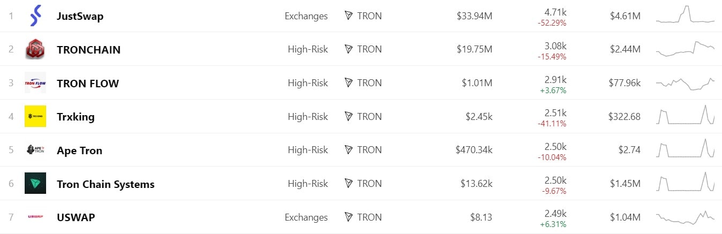The height and width of the screenshot is (234, 722).
Task: View the TRON FLOW activity sparkline chart
Action: 685,84
